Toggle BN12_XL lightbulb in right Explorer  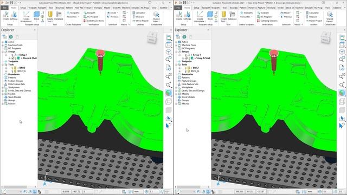185,71
